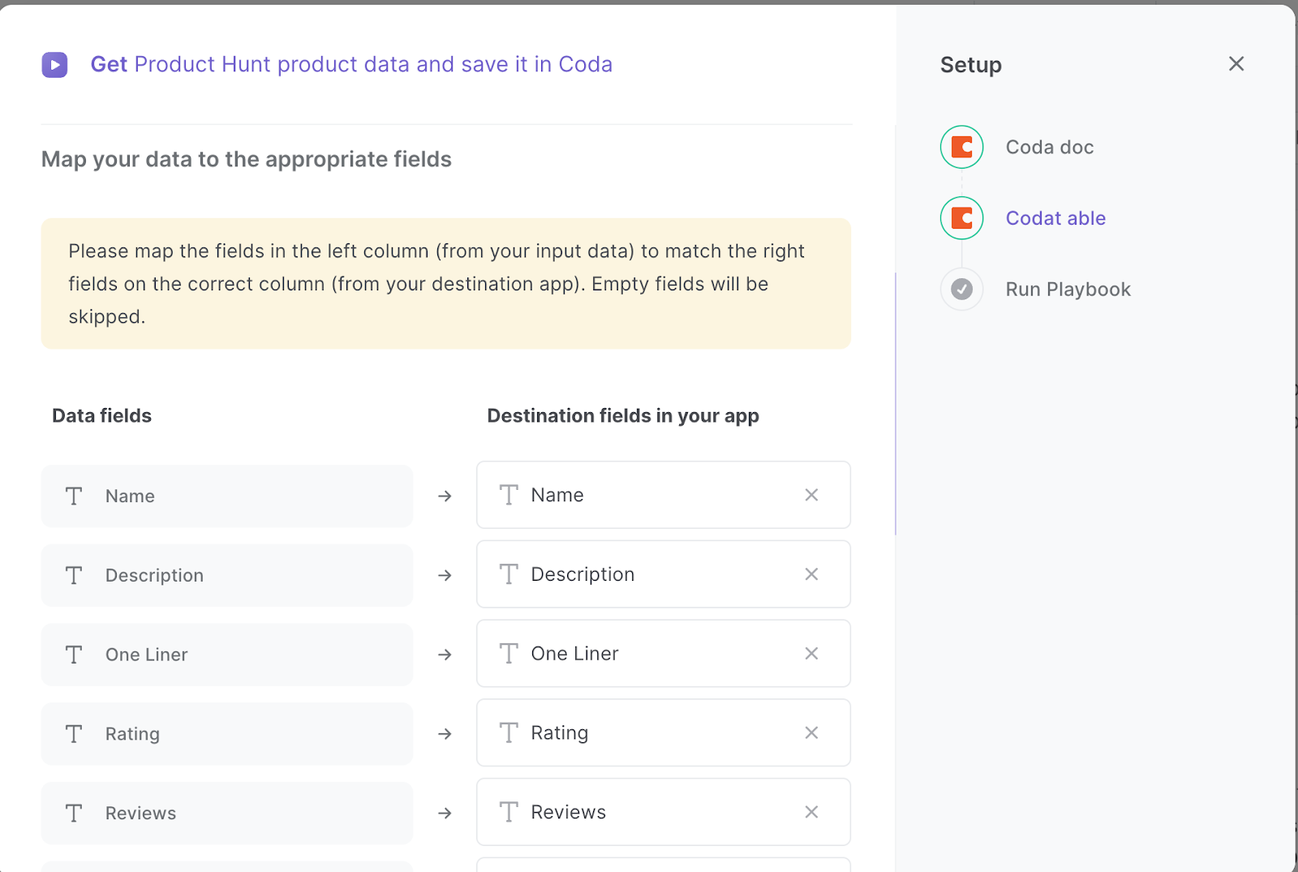Click the text type icon in Name destination field
This screenshot has width=1298, height=872.
(x=509, y=495)
